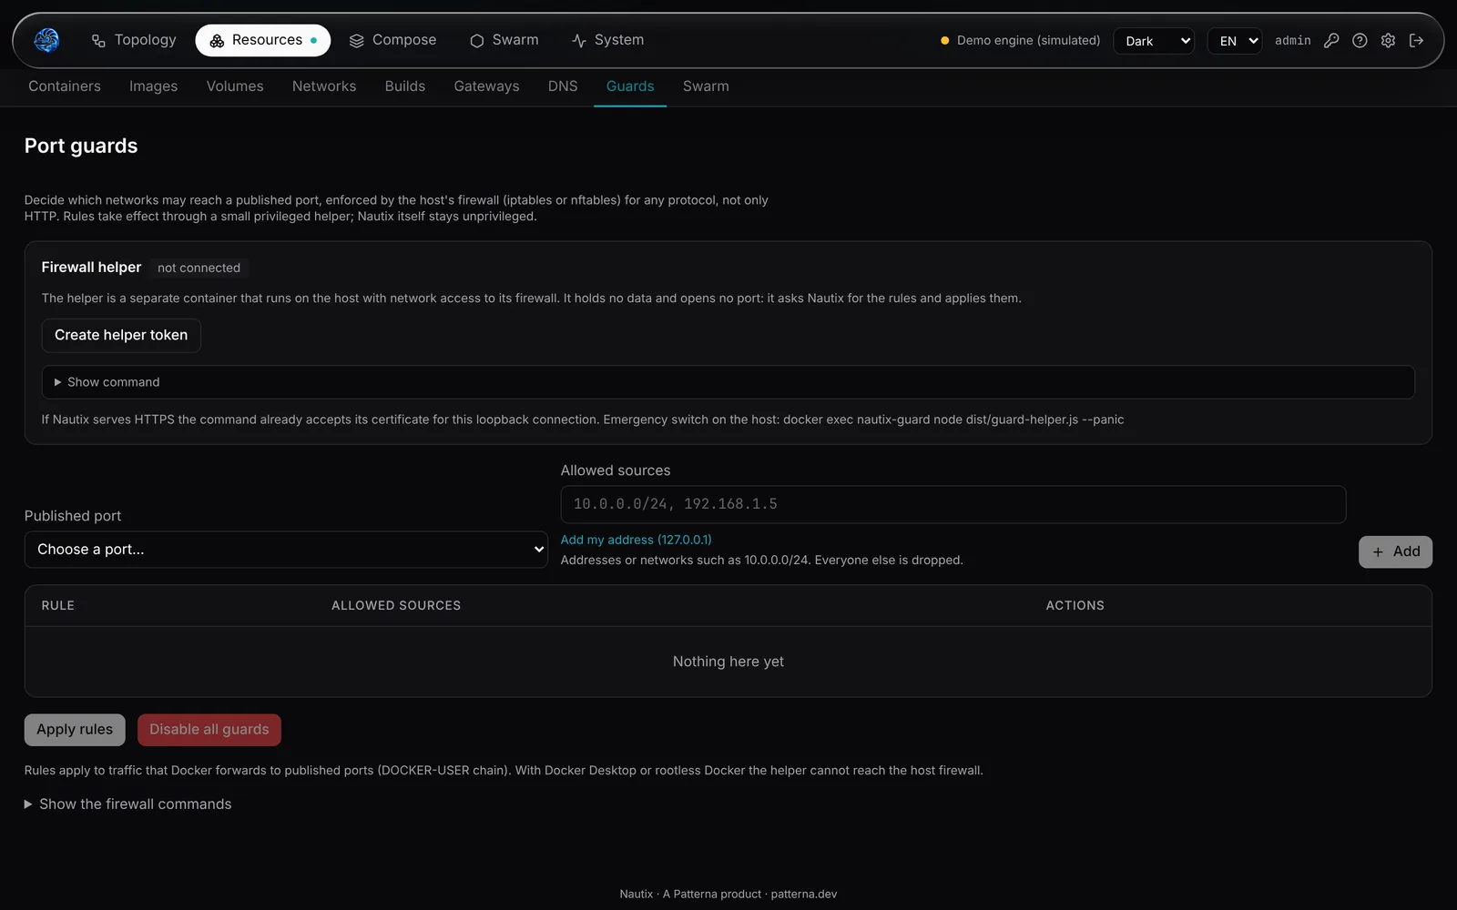Expand Show the firewall commands

[128, 804]
